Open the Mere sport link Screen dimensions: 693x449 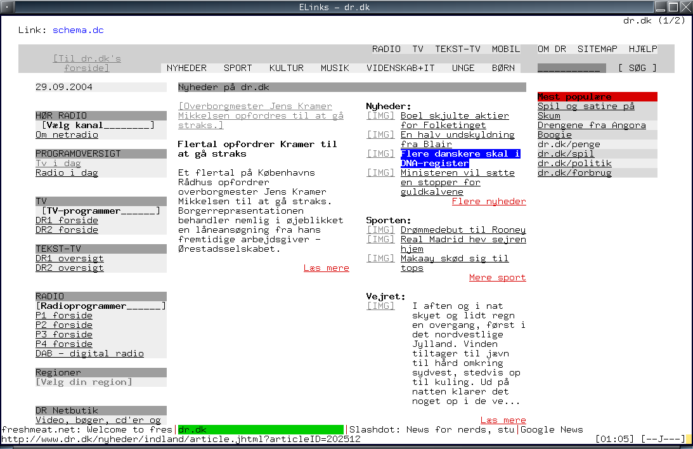(497, 278)
